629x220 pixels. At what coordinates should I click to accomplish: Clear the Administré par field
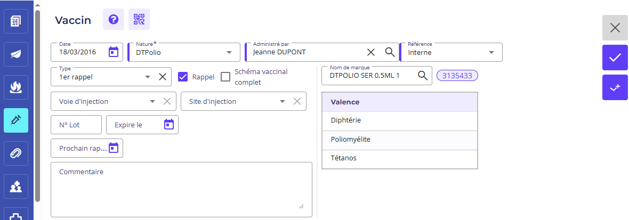[x=371, y=52]
